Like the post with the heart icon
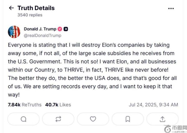 [x=93, y=119]
